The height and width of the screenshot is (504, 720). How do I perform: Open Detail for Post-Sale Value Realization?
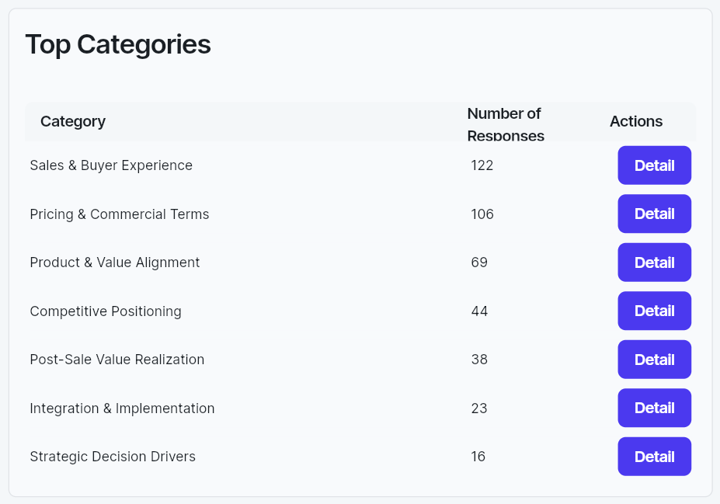(x=654, y=360)
